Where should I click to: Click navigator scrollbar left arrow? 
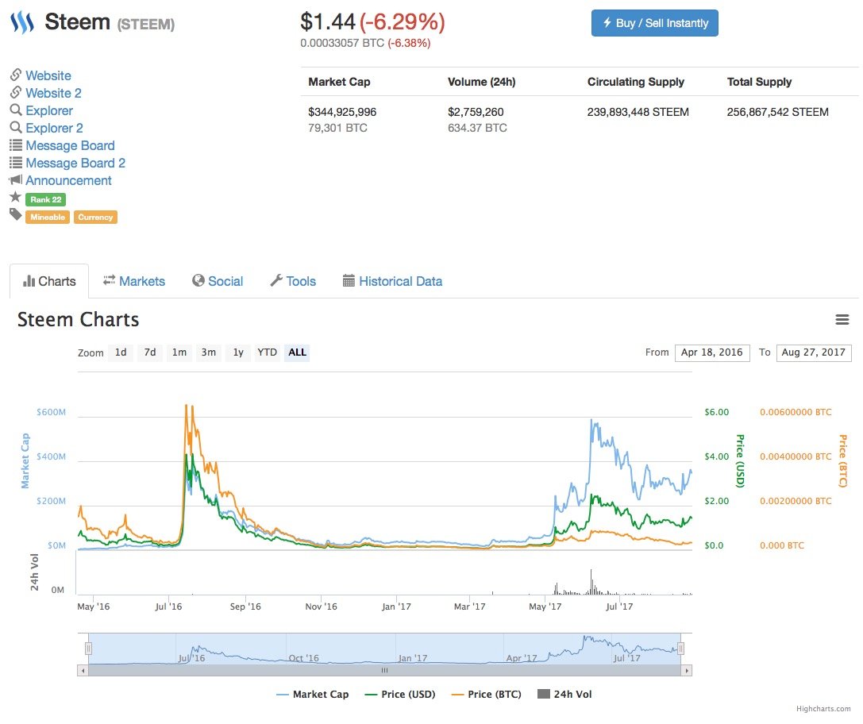tap(83, 671)
